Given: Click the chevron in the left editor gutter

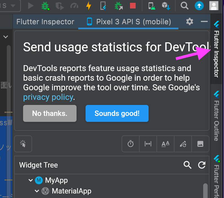Looking at the screenshot, I should pyautogui.click(x=6, y=37).
